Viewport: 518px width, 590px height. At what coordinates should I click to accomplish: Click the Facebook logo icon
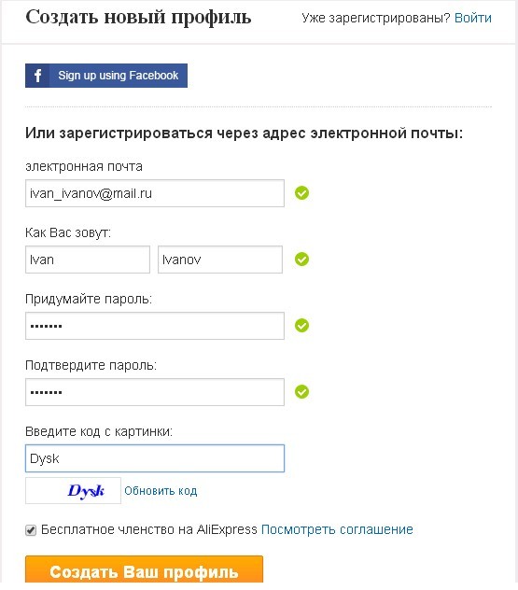[x=37, y=76]
